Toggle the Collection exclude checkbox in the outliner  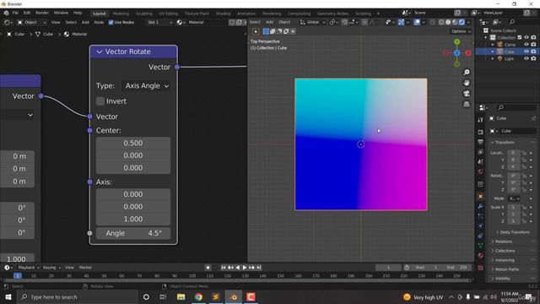click(x=520, y=37)
